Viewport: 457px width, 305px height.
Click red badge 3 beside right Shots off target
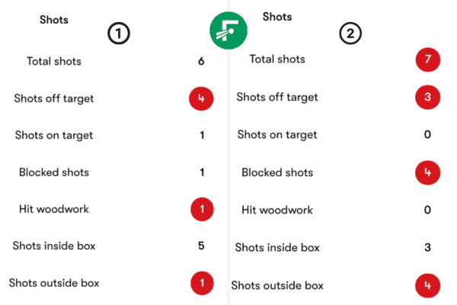[x=427, y=97]
